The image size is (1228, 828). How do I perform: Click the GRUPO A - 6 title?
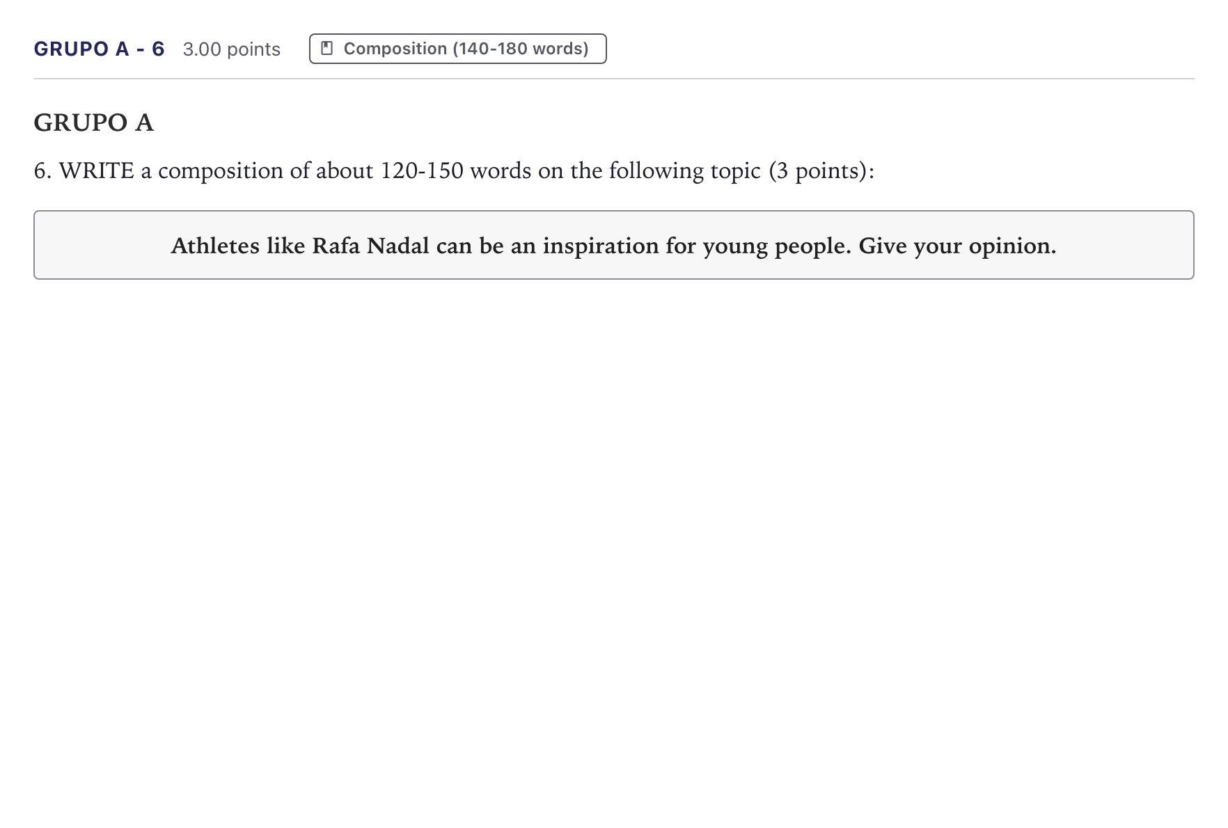click(99, 49)
